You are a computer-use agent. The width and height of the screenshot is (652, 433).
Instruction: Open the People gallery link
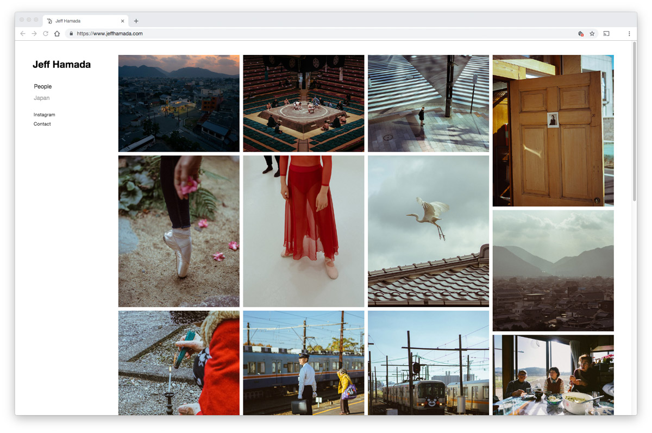point(43,86)
